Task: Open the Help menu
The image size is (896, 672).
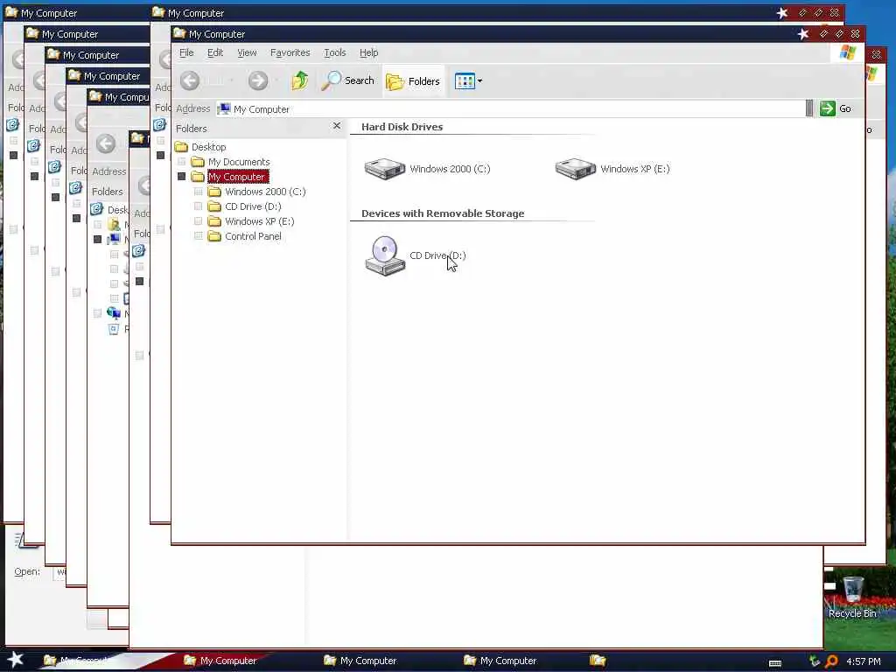Action: [368, 52]
